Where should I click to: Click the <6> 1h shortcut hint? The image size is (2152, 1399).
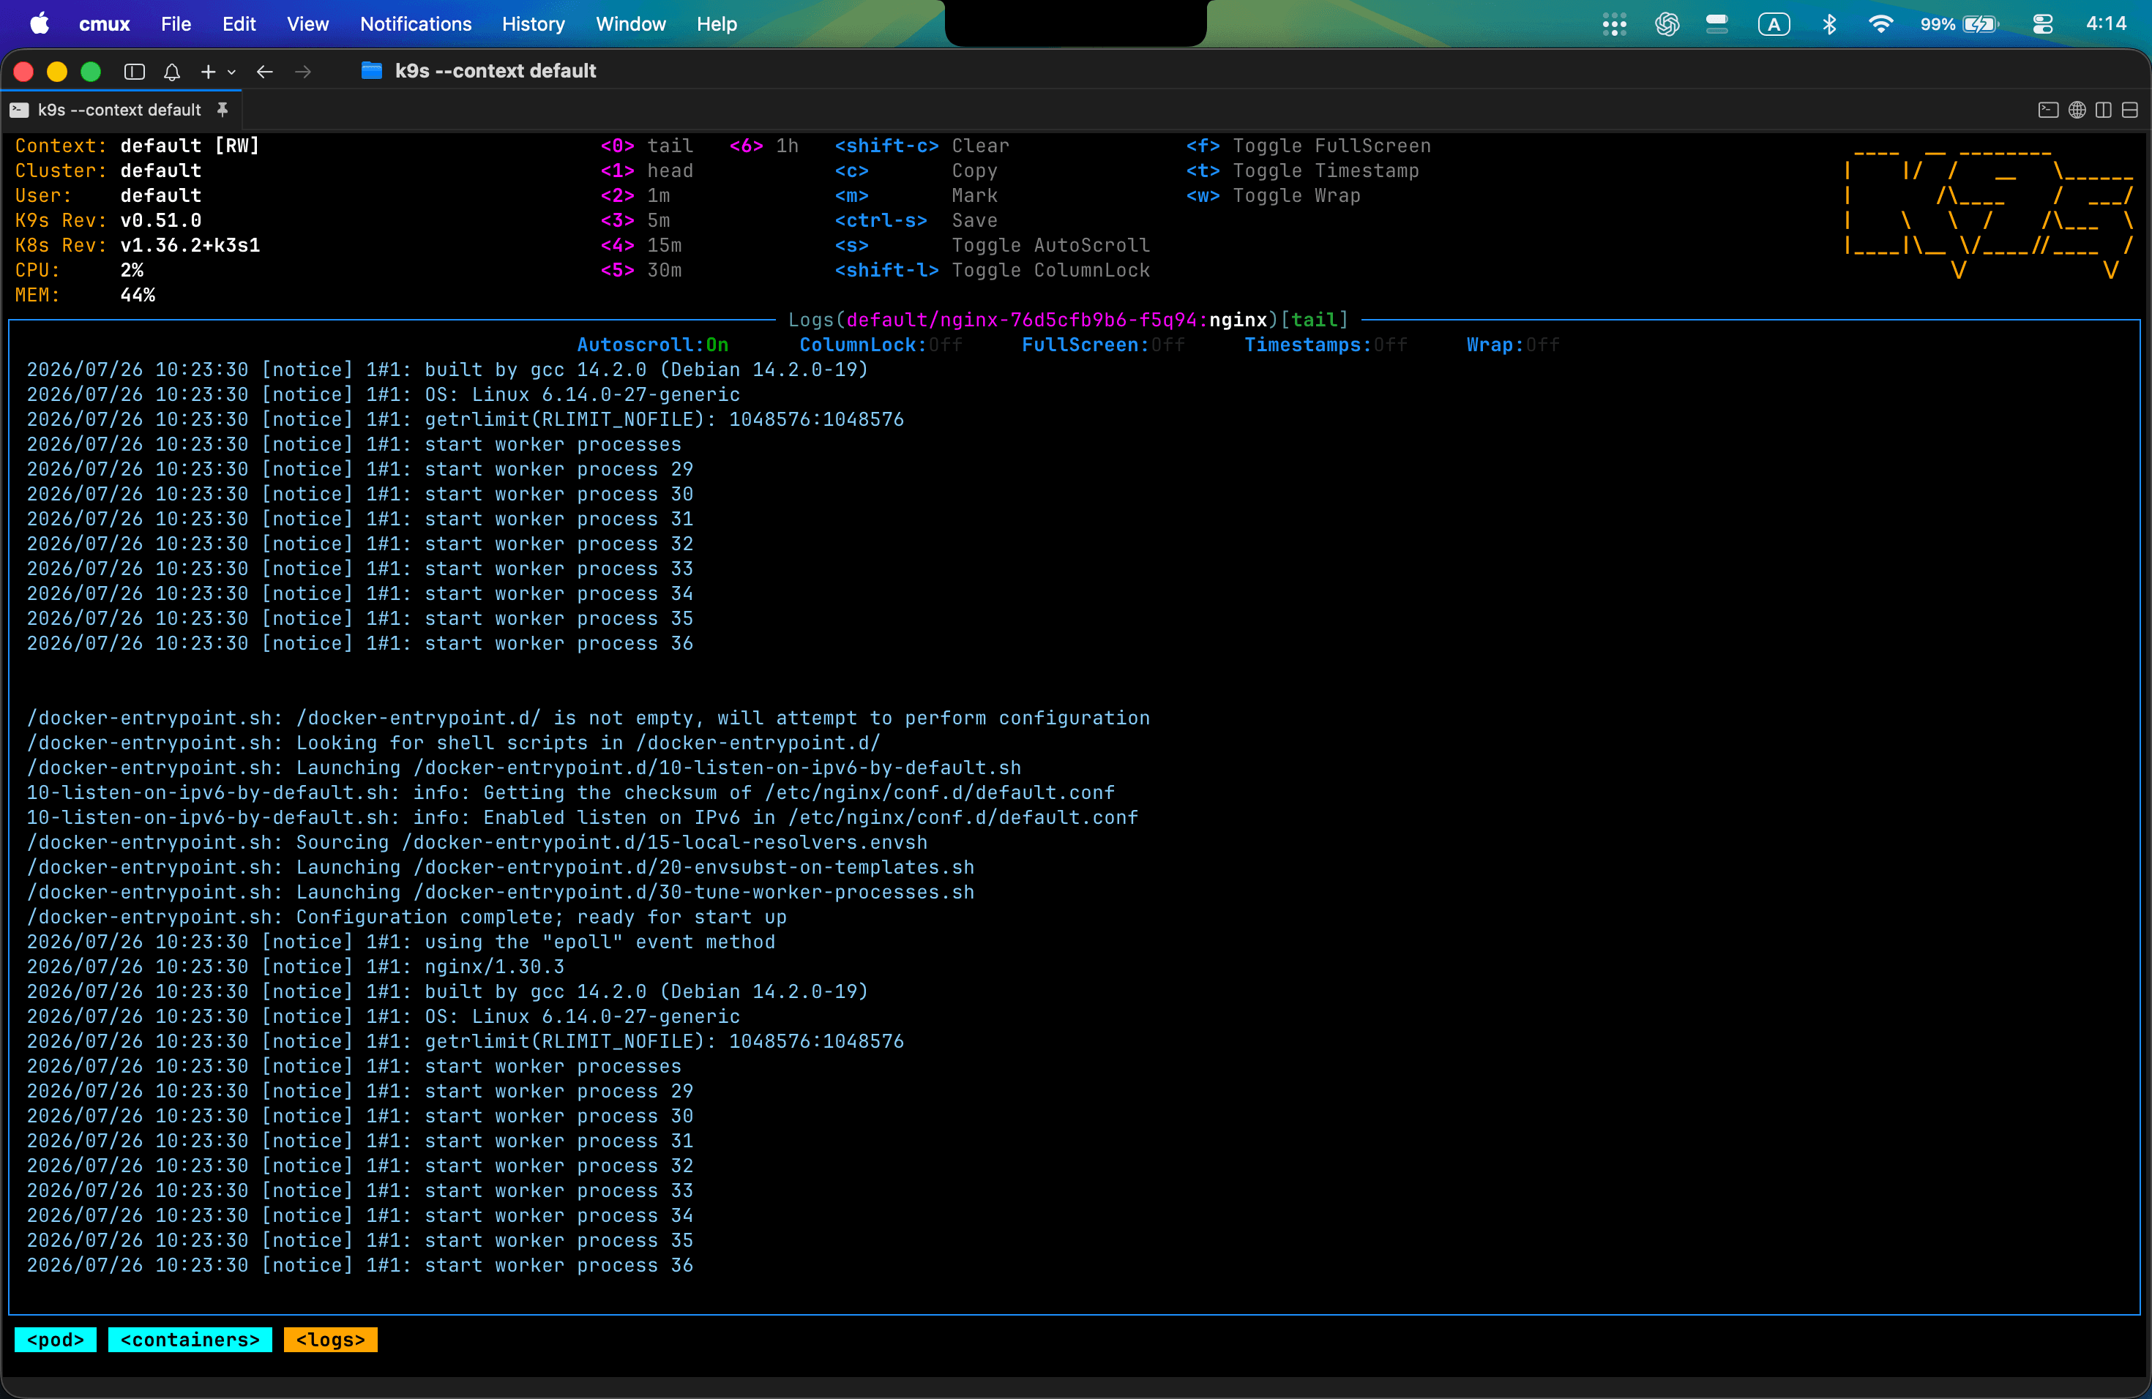pos(764,146)
